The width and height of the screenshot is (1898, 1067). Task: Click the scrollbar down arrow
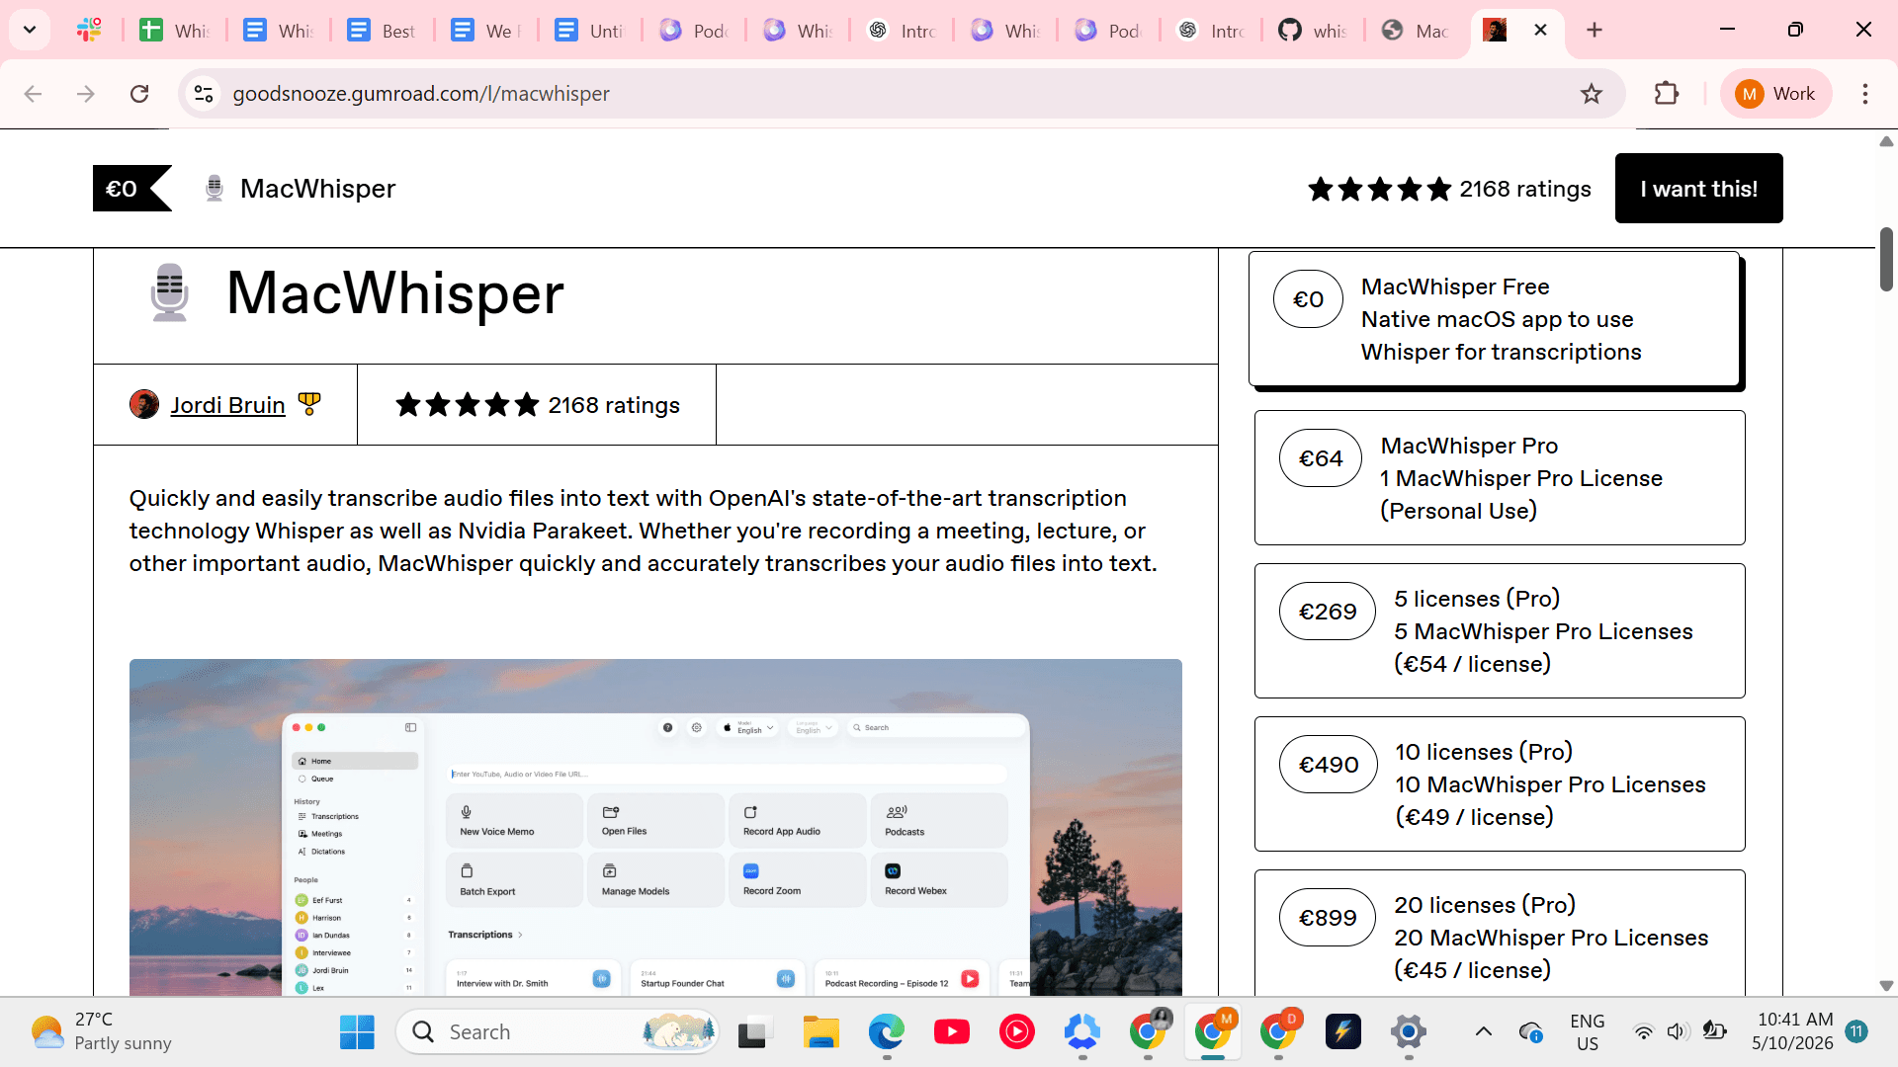pos(1886,986)
